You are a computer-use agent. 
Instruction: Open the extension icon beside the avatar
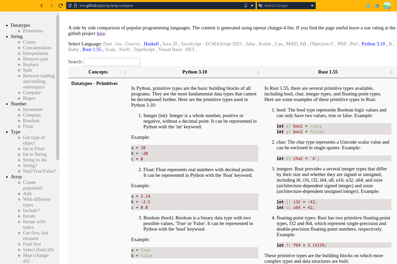click(377, 6)
